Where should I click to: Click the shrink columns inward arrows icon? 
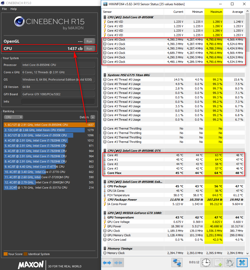point(118,263)
